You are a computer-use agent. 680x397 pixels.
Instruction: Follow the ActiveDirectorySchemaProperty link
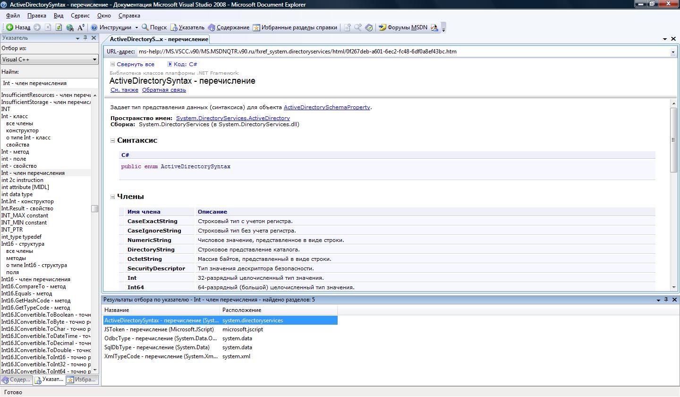coord(327,107)
